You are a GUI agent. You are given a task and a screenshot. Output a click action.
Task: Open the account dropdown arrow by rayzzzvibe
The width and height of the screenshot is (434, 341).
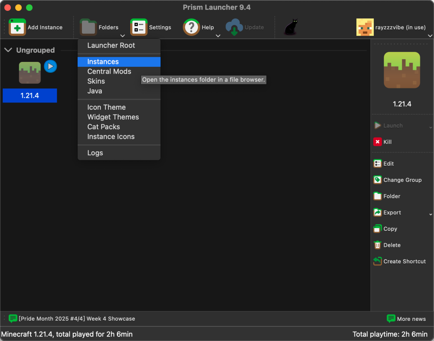430,36
